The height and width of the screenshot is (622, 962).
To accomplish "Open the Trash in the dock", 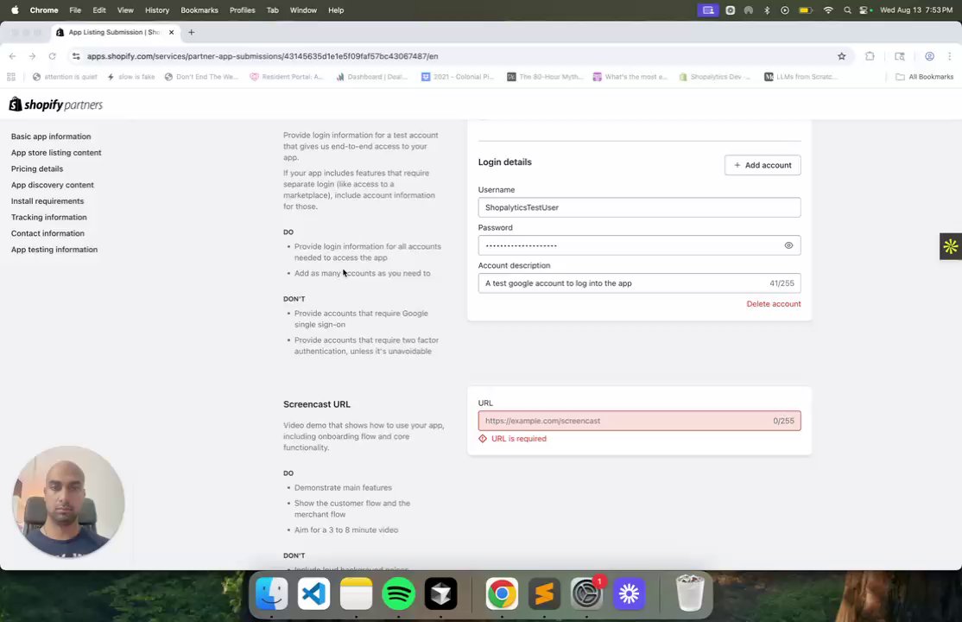I will tap(690, 593).
